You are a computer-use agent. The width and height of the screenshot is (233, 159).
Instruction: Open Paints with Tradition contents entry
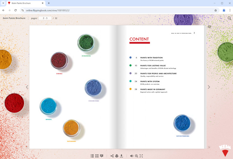tap(152, 58)
